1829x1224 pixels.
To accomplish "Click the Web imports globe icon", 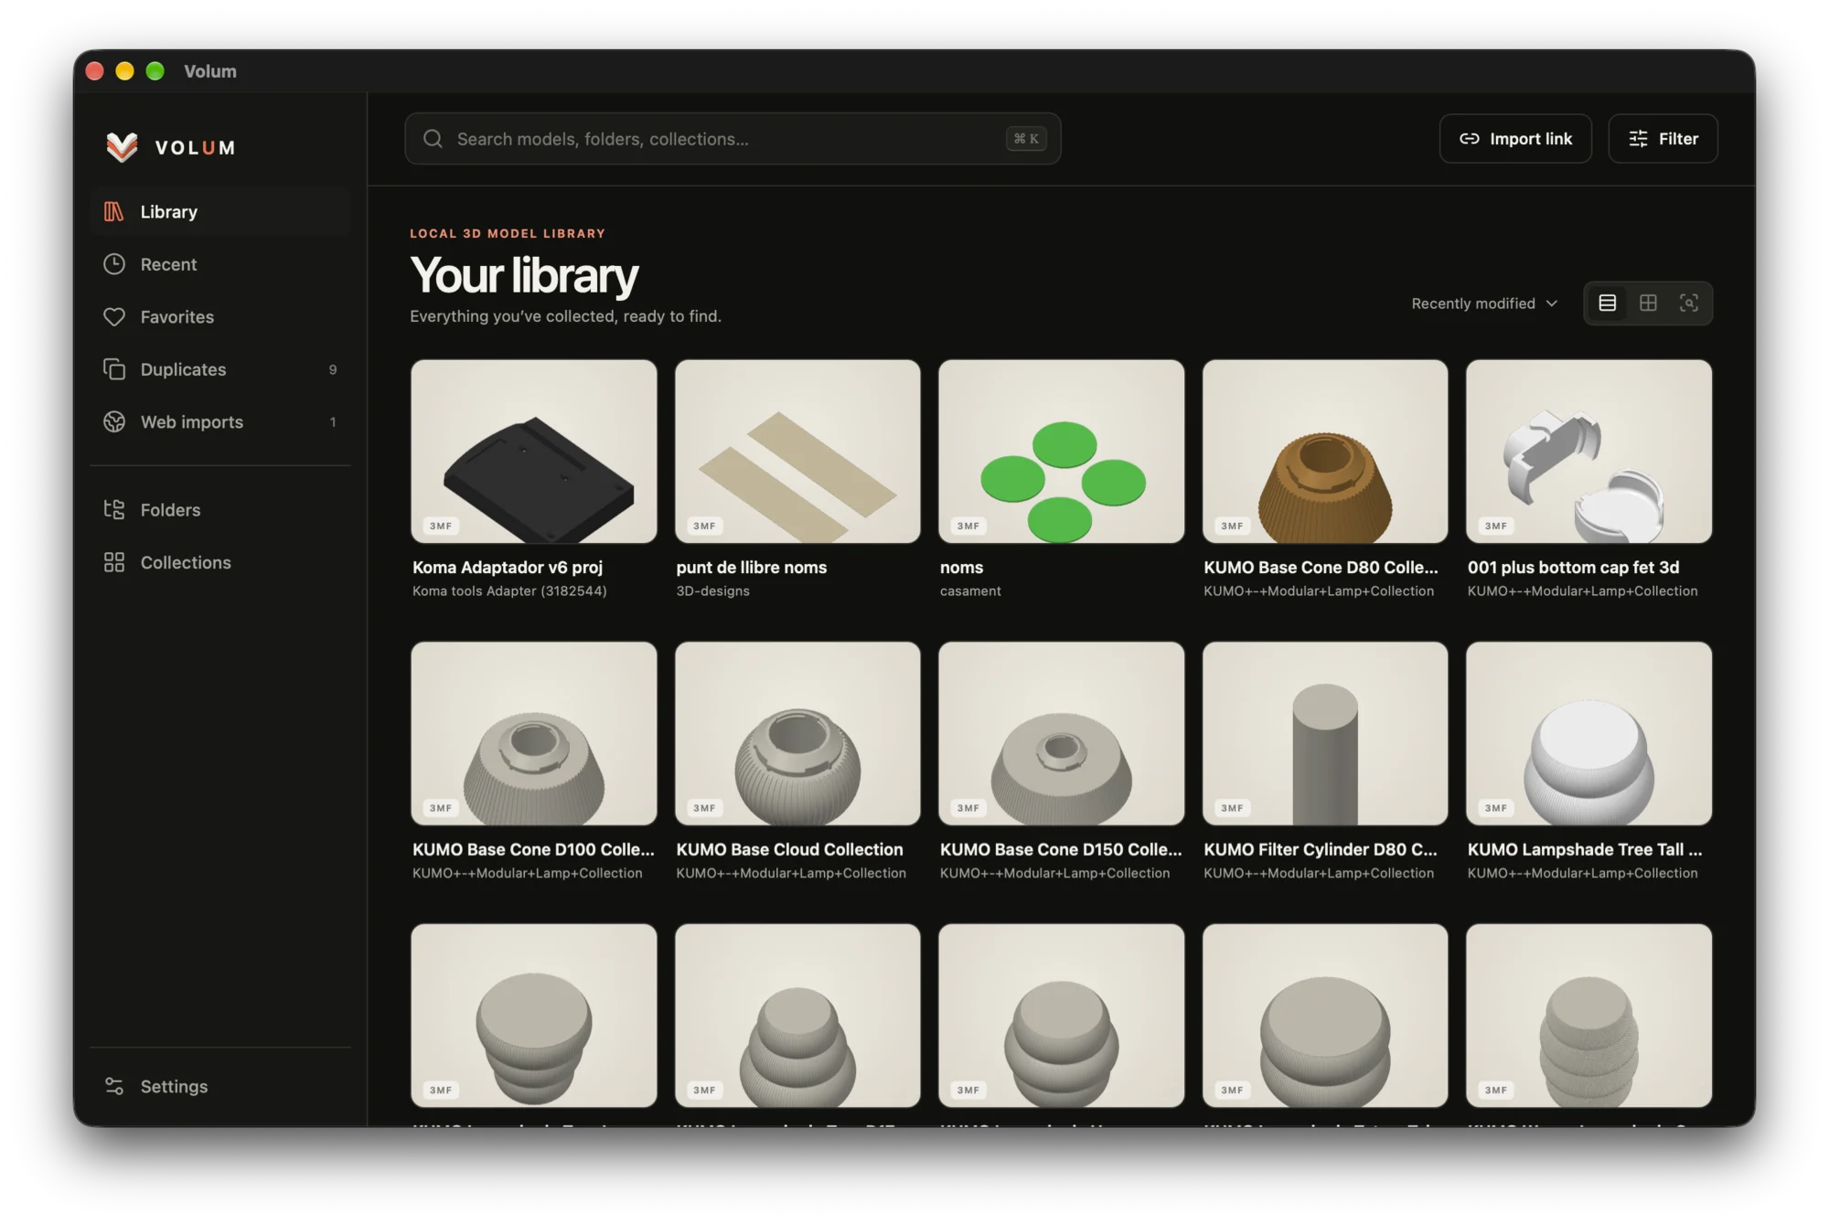I will point(114,421).
